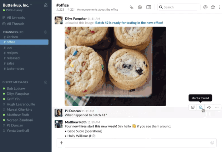Open a new direct message plus icon
Viewport: 222px width, 152px height.
pos(46,82)
